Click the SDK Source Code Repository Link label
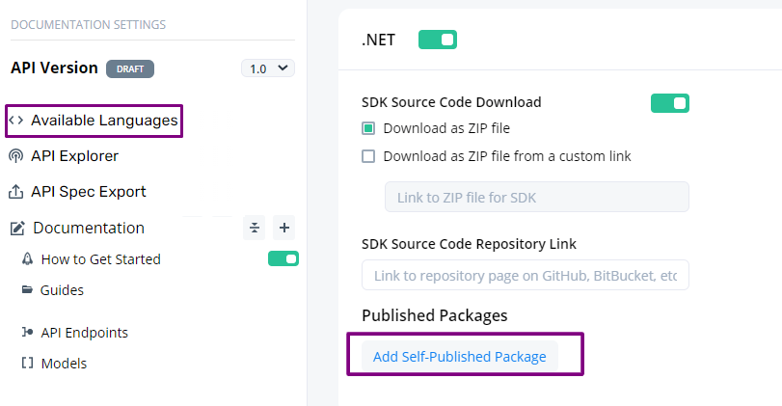The width and height of the screenshot is (782, 406). 469,244
